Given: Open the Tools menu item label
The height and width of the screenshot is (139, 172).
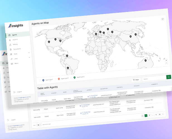Looking at the screenshot, I should [x=15, y=54].
